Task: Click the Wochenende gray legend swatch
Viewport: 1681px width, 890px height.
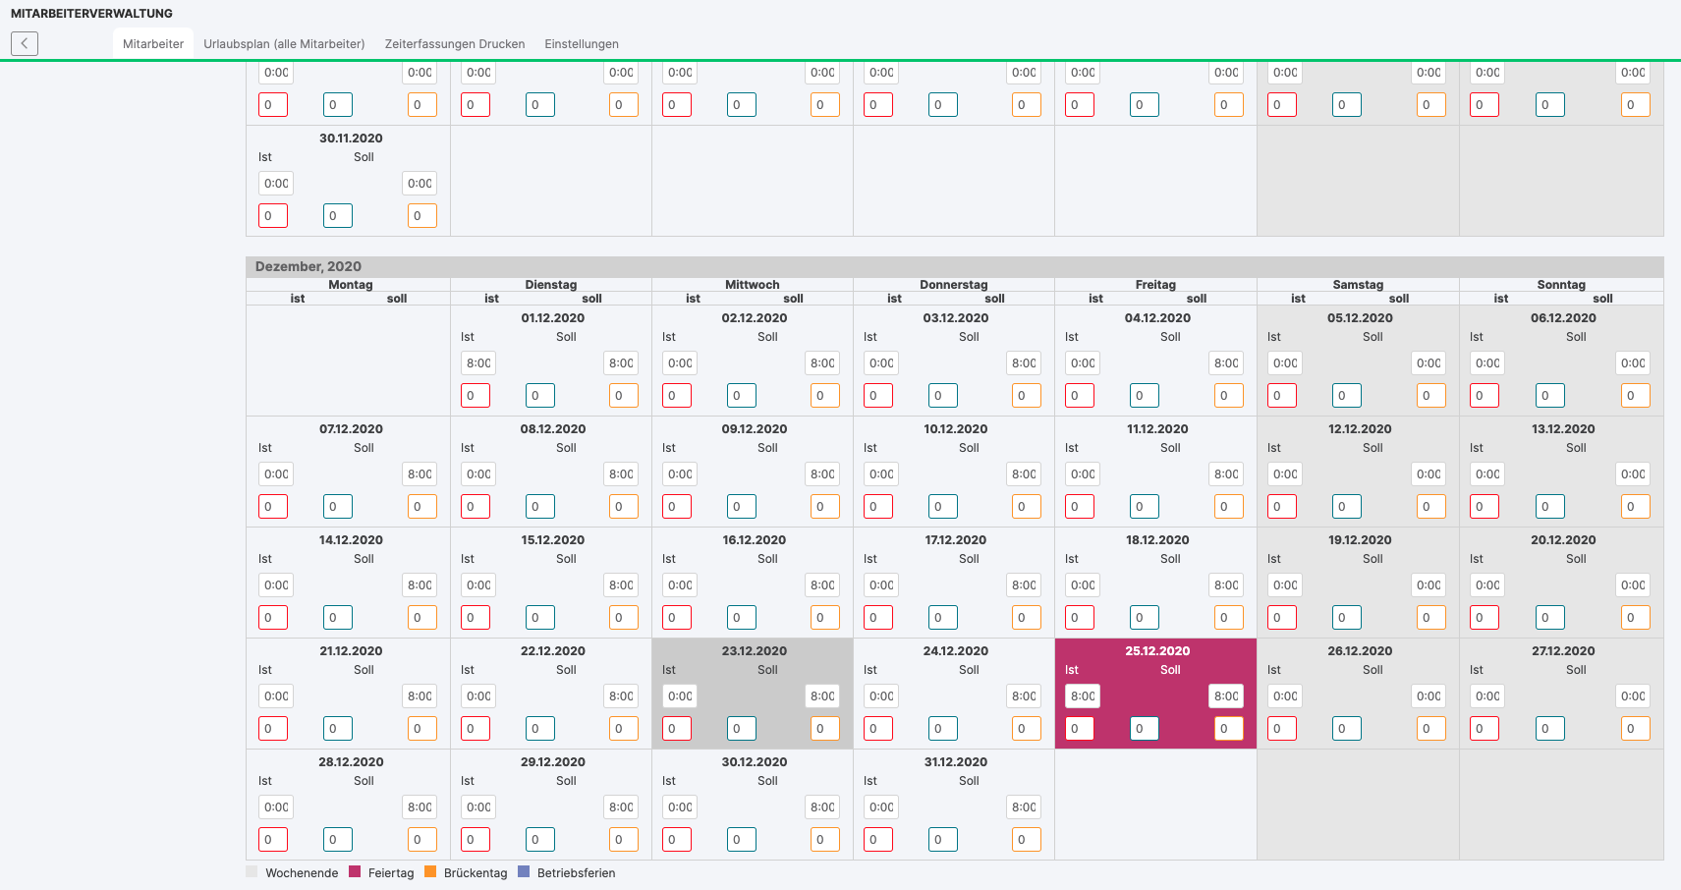Action: pyautogui.click(x=252, y=871)
